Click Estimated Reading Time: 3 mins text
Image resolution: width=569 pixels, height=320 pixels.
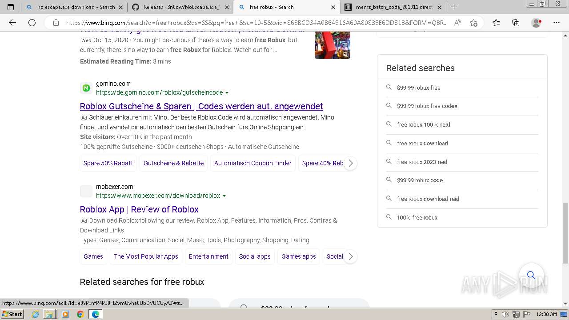tap(125, 61)
